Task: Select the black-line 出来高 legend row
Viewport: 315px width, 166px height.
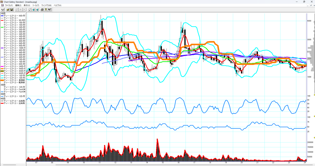Action: tap(13, 101)
